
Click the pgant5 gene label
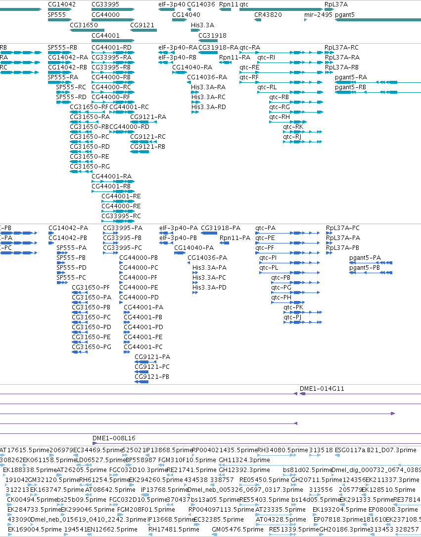pyautogui.click(x=345, y=15)
